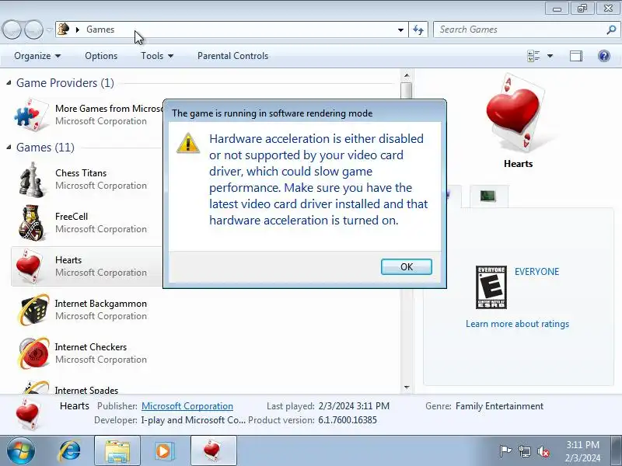This screenshot has width=622, height=466.
Task: Click the EVERYONE rating link
Action: tap(536, 272)
